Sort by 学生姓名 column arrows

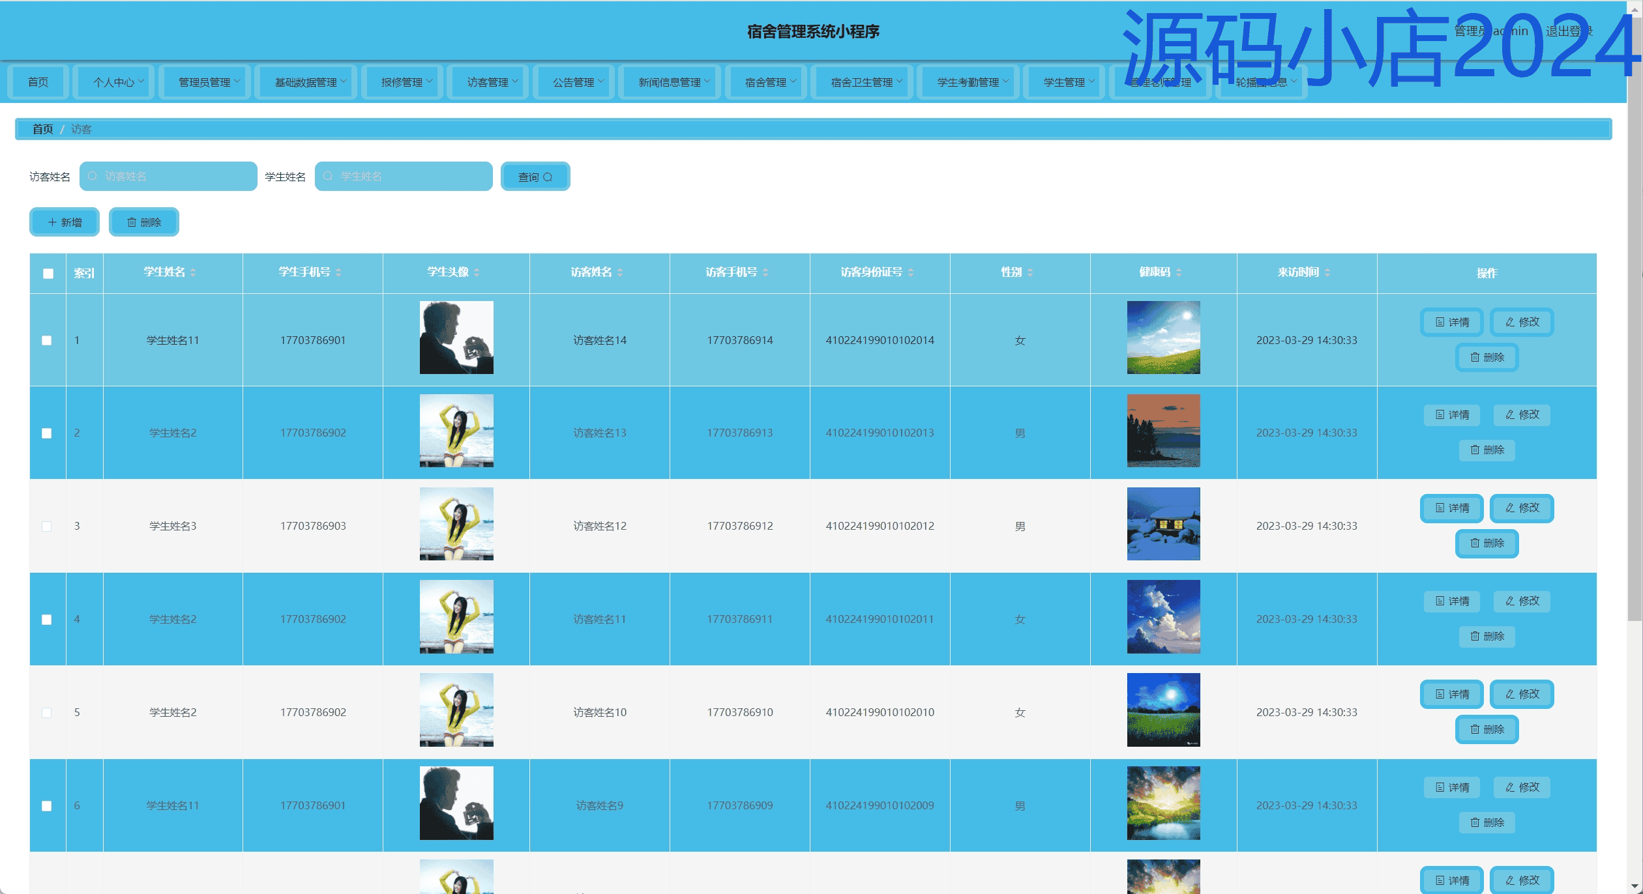click(x=193, y=272)
